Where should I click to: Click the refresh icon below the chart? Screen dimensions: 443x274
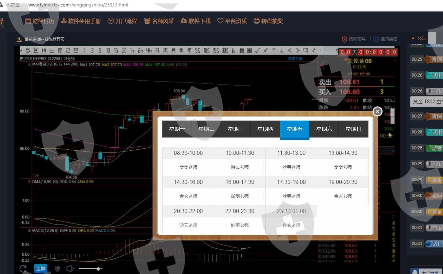(x=23, y=269)
